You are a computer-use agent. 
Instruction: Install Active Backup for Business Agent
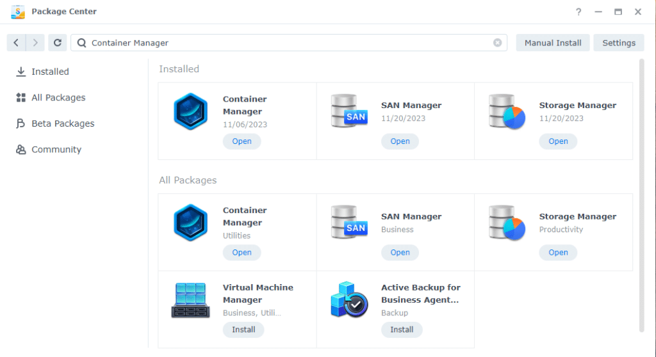pos(402,329)
